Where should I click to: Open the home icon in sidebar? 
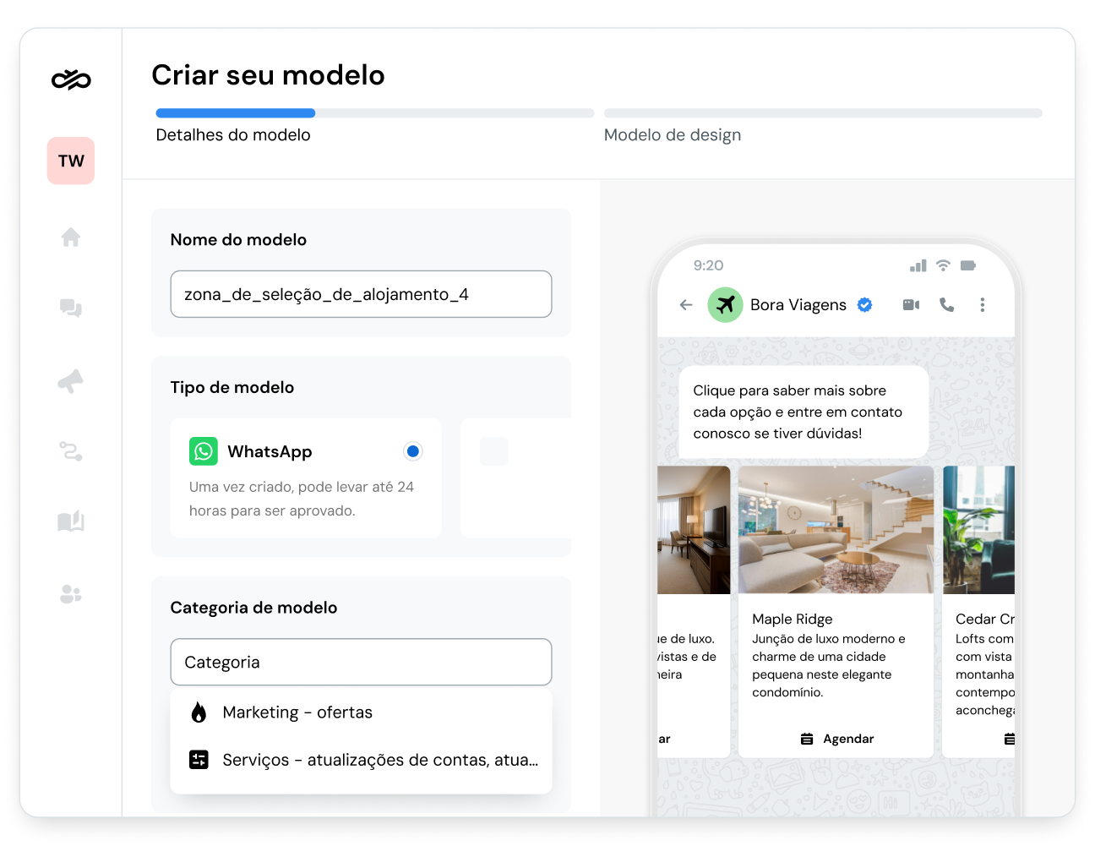71,237
